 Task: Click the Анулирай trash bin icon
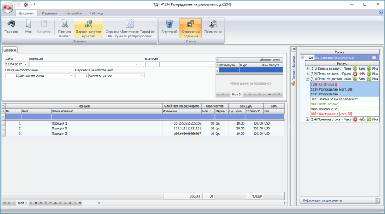pyautogui.click(x=169, y=24)
